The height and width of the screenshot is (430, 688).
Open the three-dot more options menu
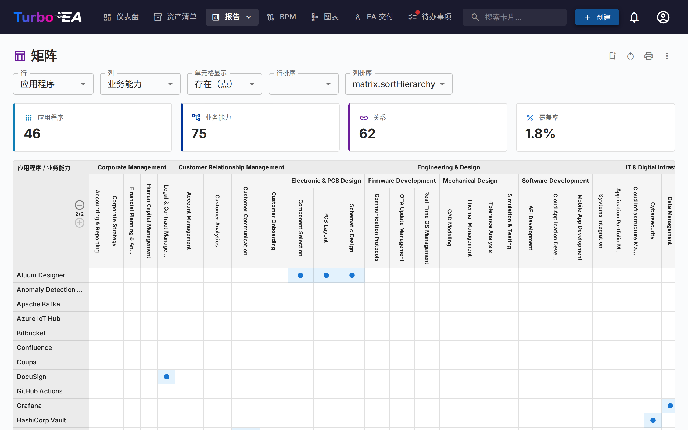tap(667, 56)
